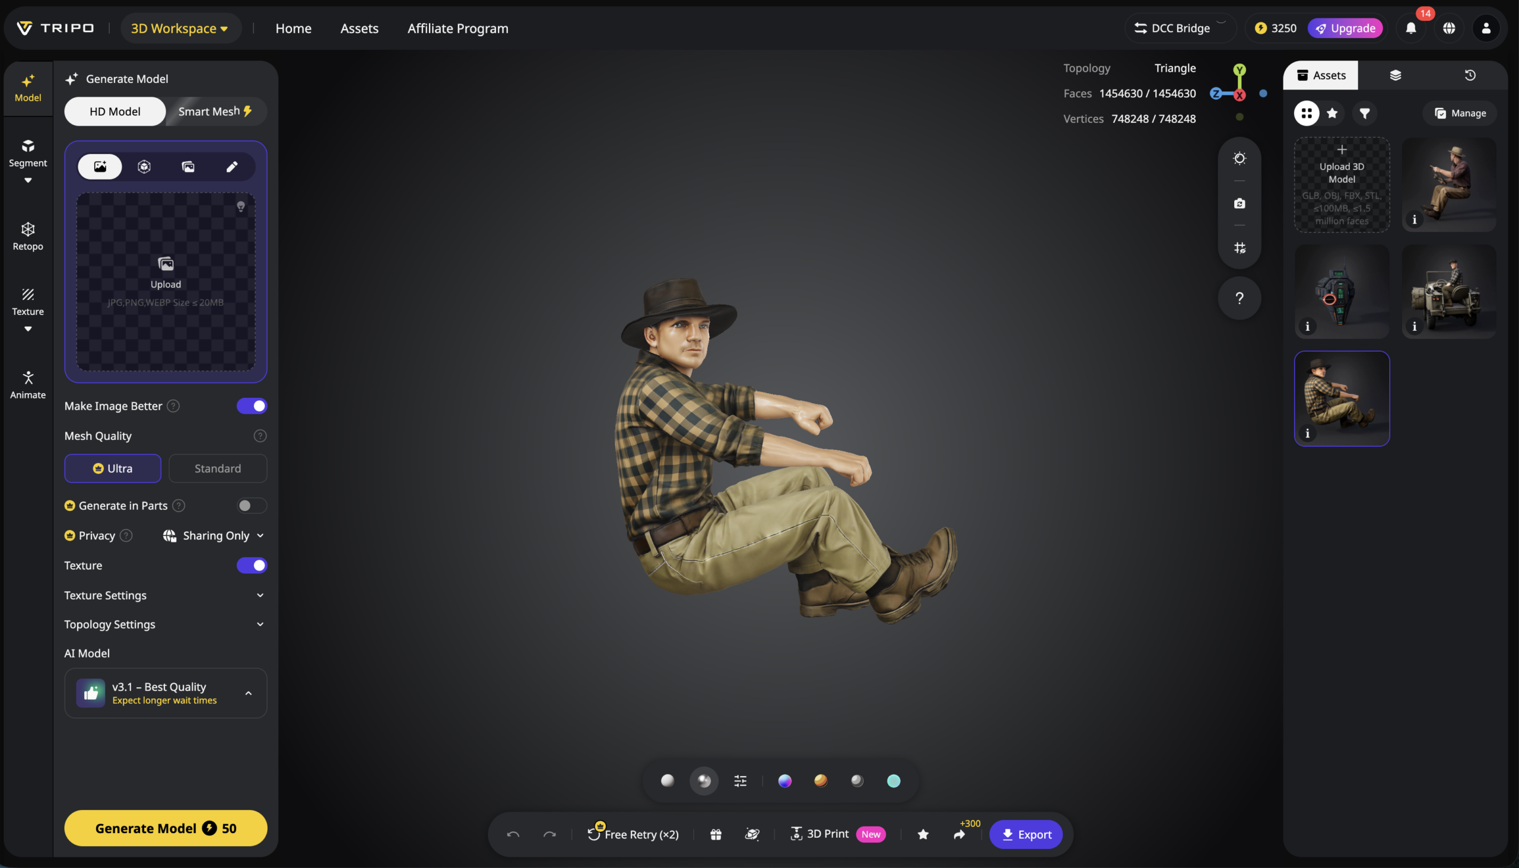
Task: Switch to Smart Mesh tab
Action: tap(215, 111)
